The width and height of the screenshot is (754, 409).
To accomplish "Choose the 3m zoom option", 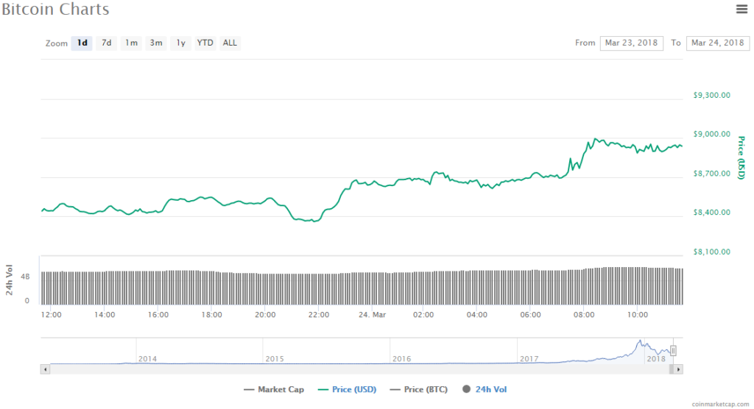I will click(156, 43).
